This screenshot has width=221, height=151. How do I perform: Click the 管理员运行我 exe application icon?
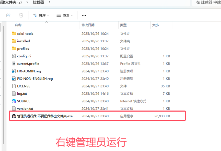pyautogui.click(x=14, y=116)
